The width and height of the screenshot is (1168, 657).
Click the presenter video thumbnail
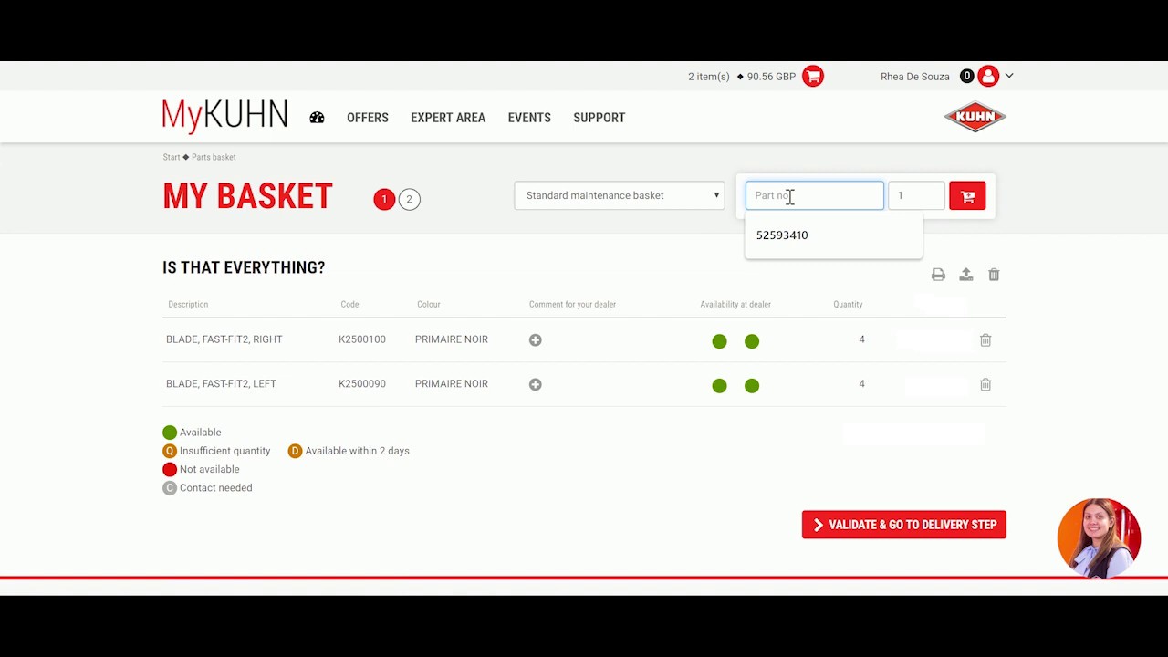coord(1099,538)
